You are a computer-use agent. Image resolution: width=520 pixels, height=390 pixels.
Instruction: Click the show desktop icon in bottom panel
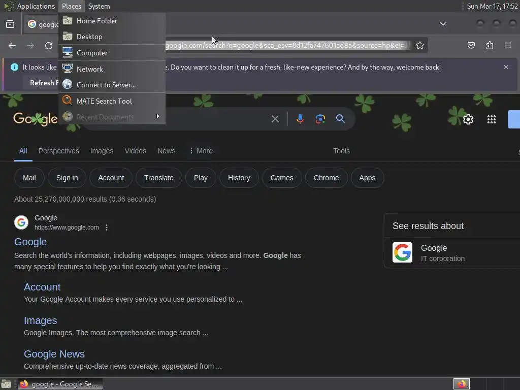pyautogui.click(x=6, y=384)
